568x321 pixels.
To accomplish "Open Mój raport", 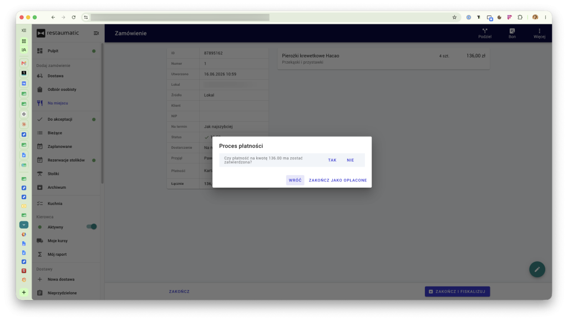I will (66, 255).
